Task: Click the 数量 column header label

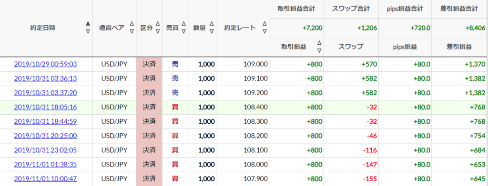Action: [199, 28]
